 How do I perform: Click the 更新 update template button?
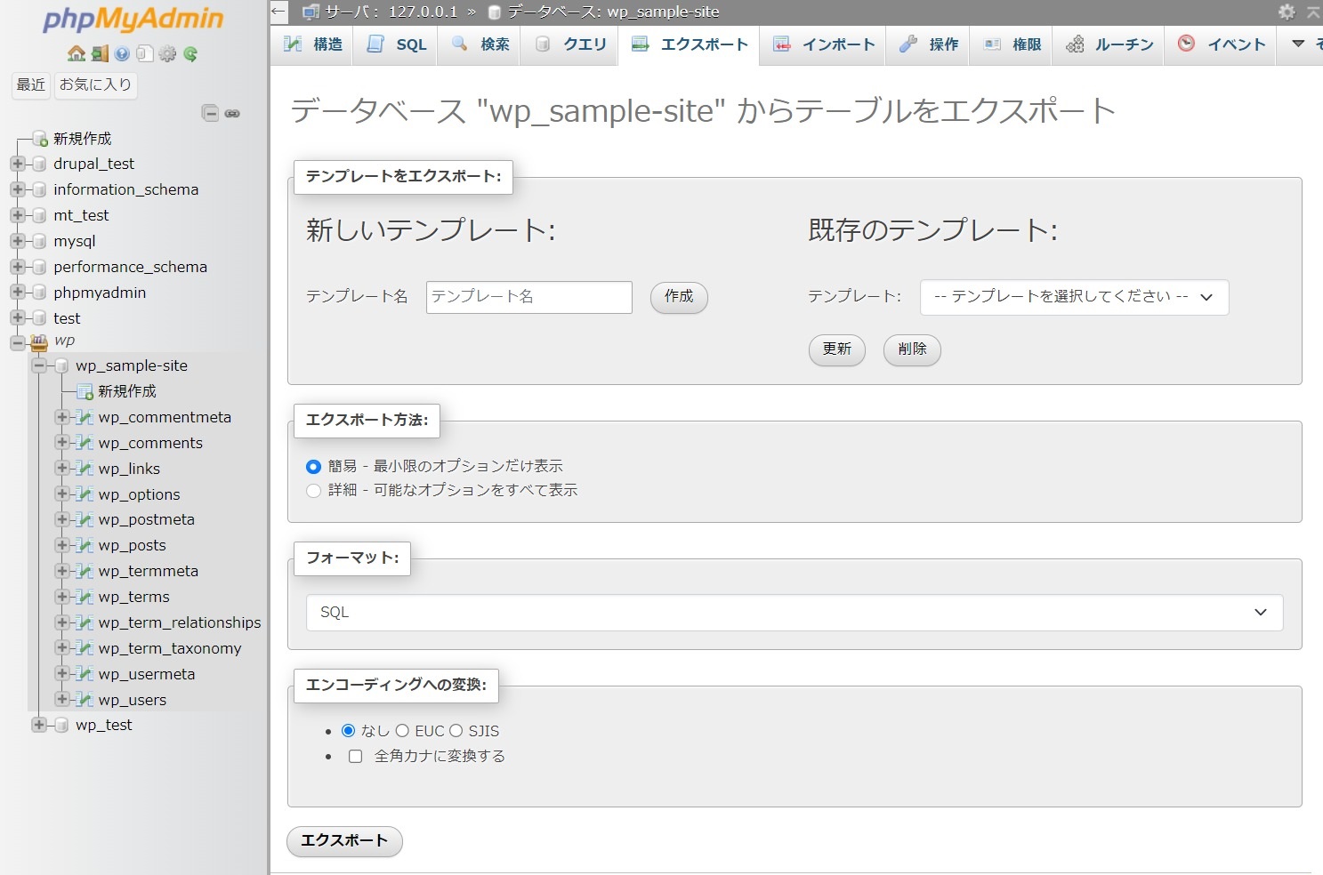pos(837,349)
